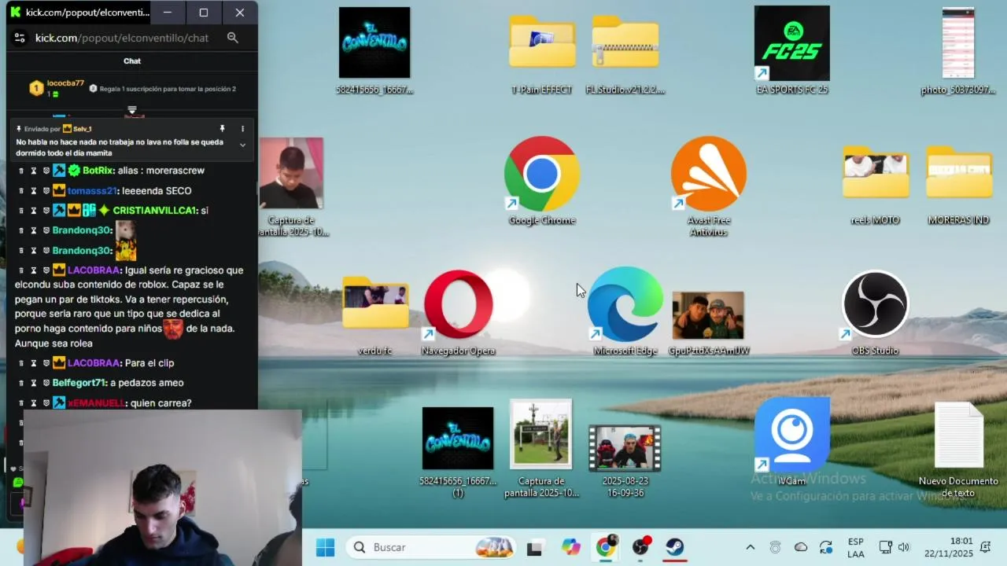This screenshot has width=1007, height=566.
Task: Expand the pinned message chevron
Action: tap(242, 145)
